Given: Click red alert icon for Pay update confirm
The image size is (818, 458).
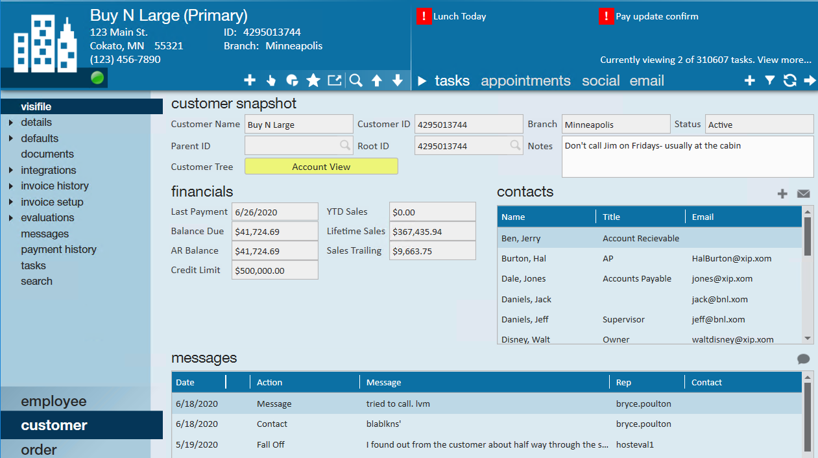Looking at the screenshot, I should click(607, 16).
